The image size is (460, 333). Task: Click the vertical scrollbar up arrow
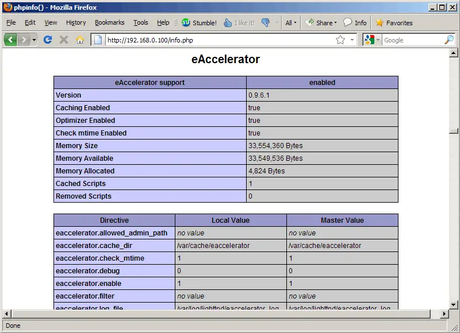(x=454, y=53)
